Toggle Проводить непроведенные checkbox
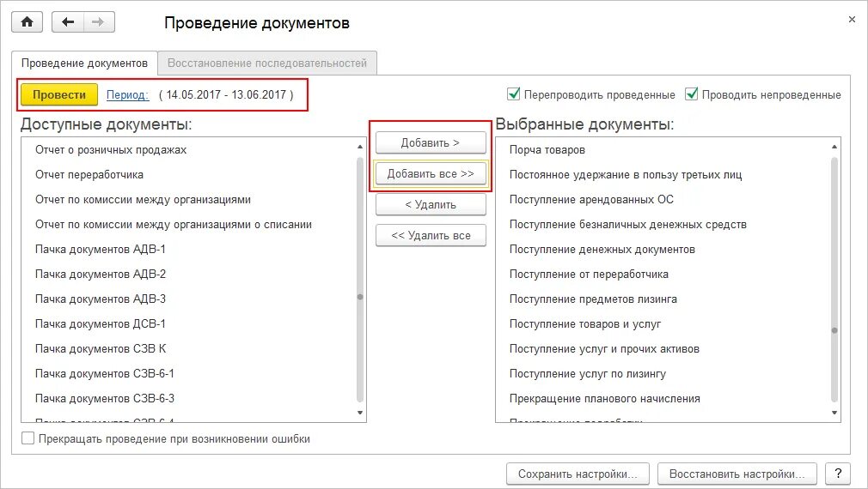 point(692,94)
